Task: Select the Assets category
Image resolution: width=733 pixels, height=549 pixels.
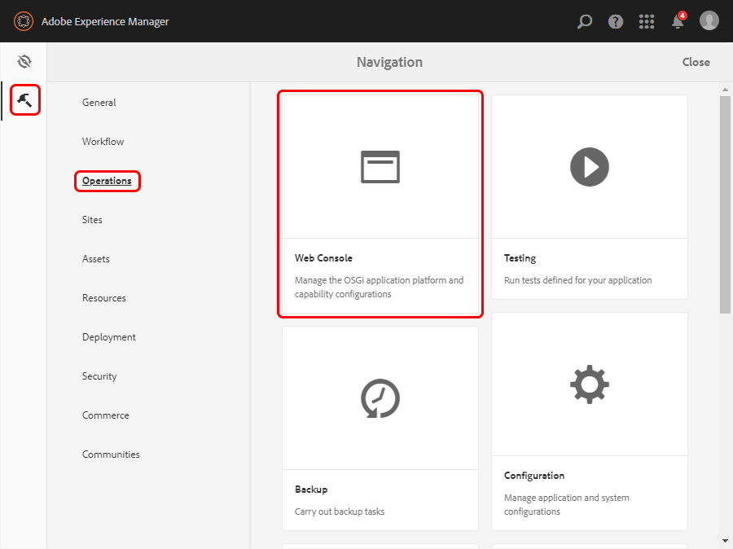Action: (96, 259)
